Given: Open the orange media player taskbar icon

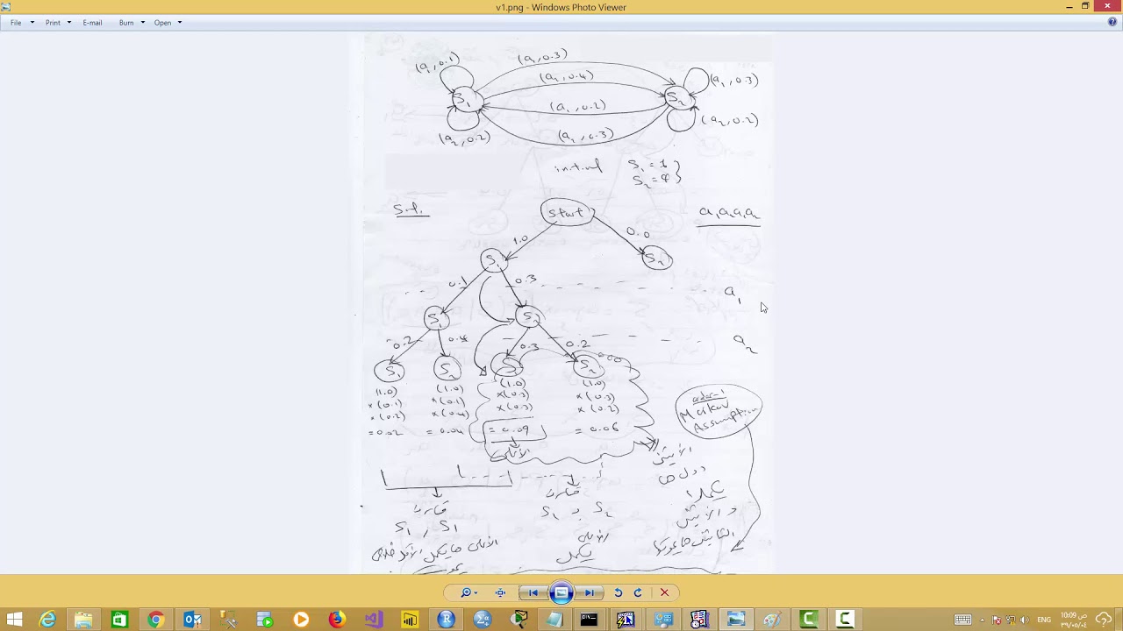Looking at the screenshot, I should click(x=301, y=620).
